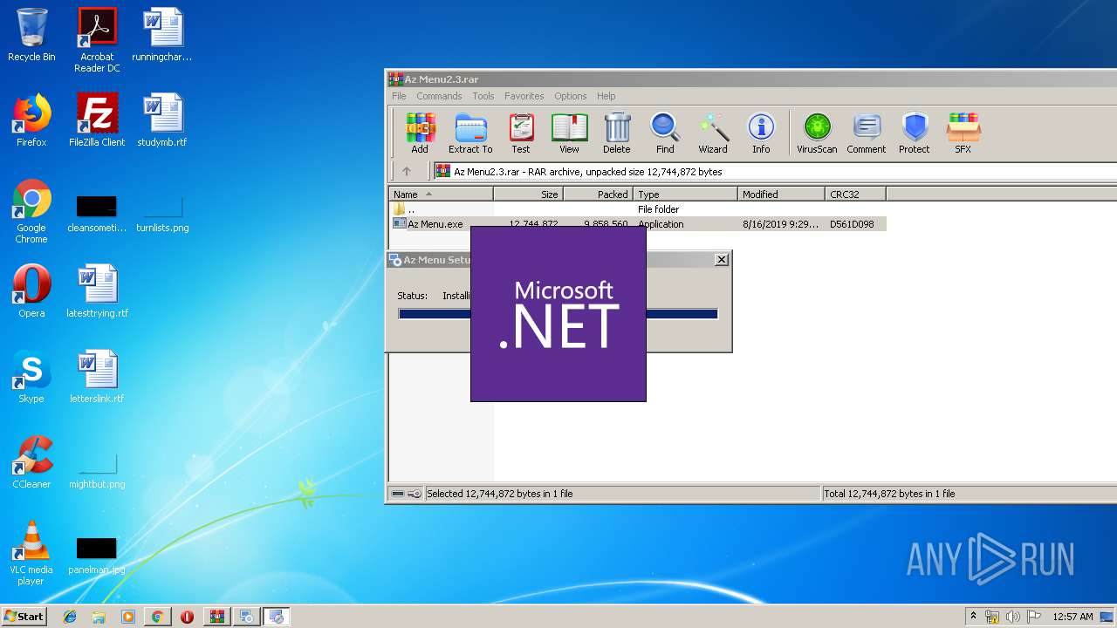The height and width of the screenshot is (628, 1117).
Task: Open Windows Explorer taskbar icon
Action: (x=99, y=617)
